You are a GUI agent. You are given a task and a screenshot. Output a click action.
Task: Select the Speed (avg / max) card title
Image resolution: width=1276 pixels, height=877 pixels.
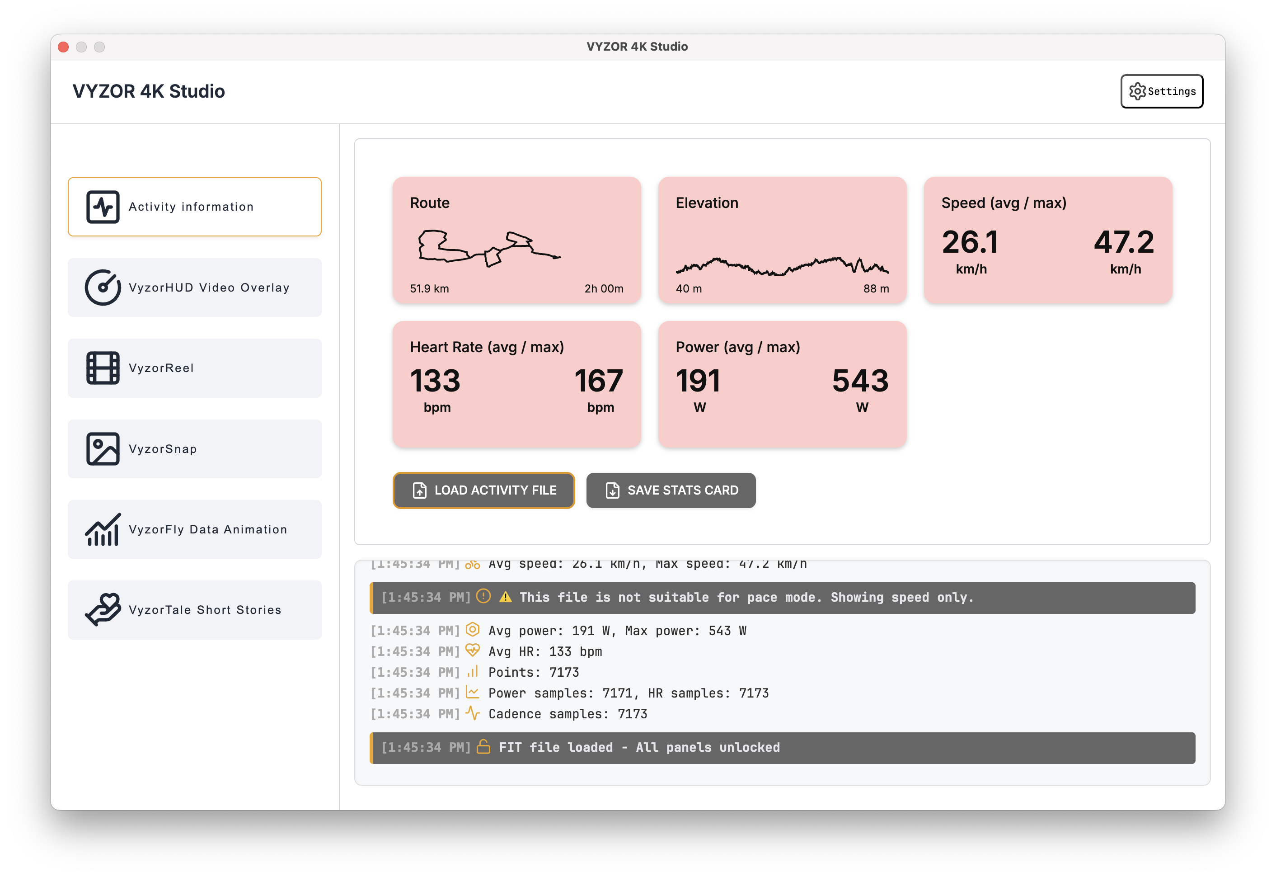[1004, 203]
